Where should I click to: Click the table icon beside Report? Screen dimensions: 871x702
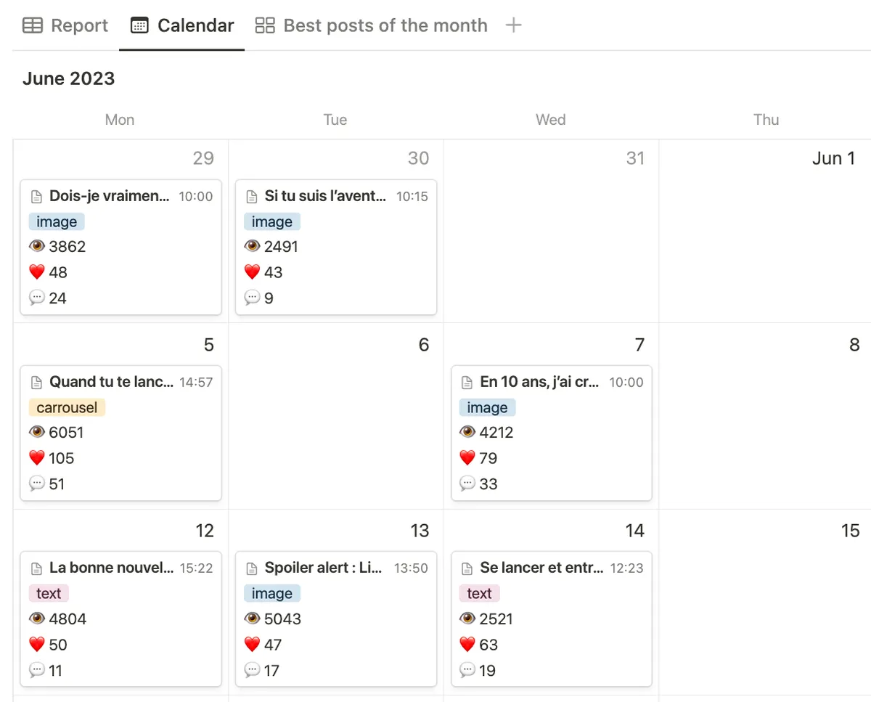tap(33, 25)
